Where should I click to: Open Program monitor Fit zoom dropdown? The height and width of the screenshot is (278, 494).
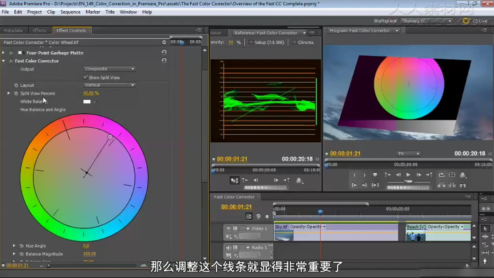tap(408, 154)
